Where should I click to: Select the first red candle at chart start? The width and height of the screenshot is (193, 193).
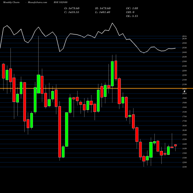(3, 71)
